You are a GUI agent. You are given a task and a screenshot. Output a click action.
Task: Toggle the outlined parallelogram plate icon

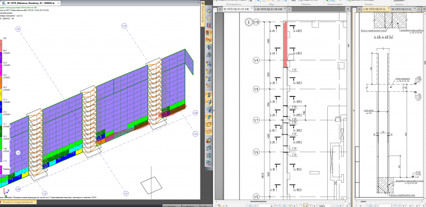(x=209, y=125)
